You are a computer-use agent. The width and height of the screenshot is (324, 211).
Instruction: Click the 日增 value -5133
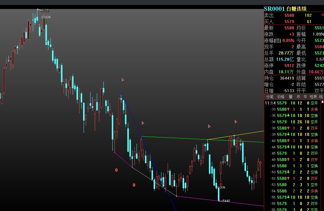tap(289, 91)
